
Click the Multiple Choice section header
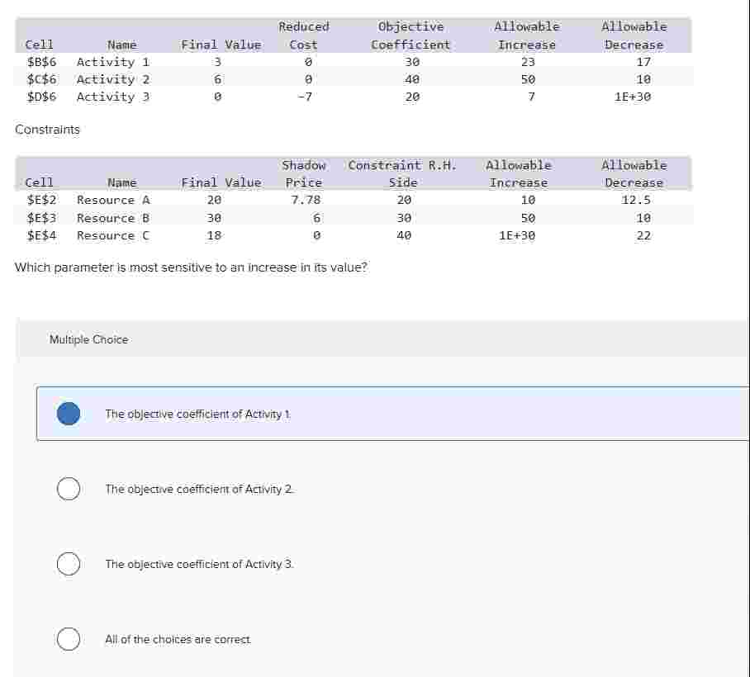pyautogui.click(x=88, y=339)
